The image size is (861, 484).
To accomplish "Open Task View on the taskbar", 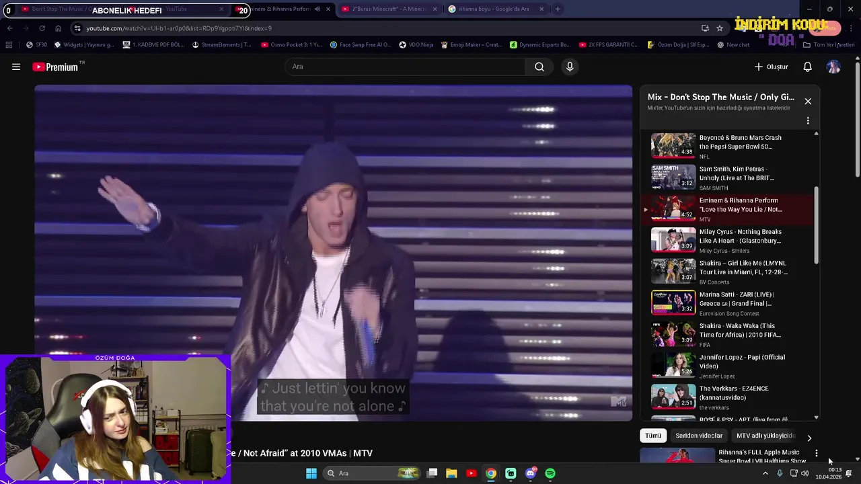I will 433,473.
